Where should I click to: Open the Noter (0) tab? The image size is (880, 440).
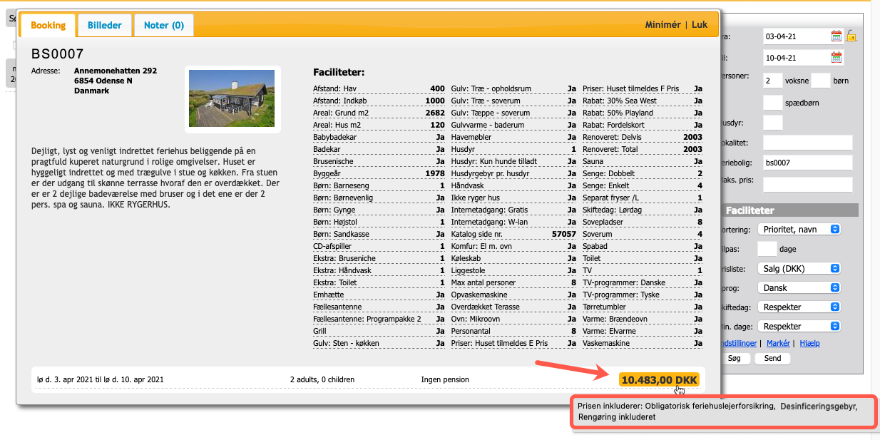point(164,25)
